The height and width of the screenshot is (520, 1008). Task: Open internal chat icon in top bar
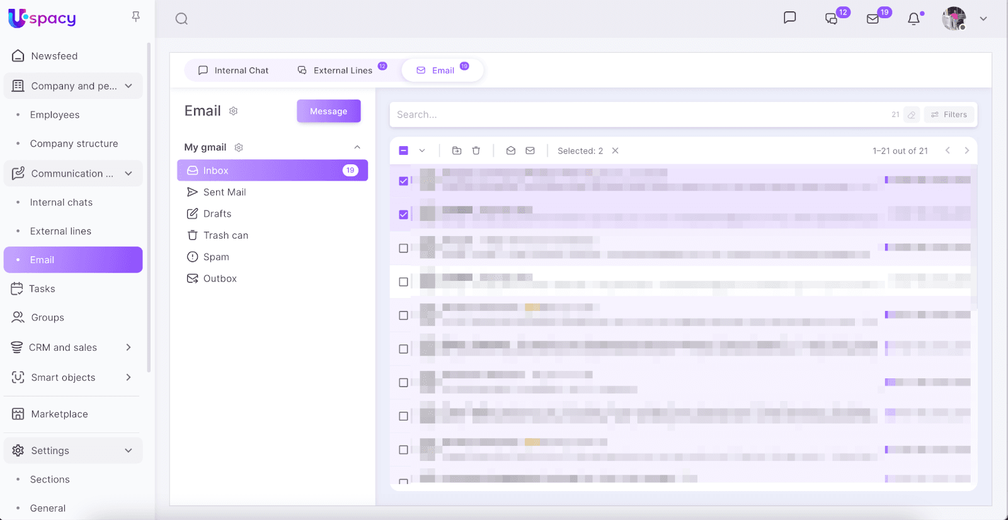(789, 18)
